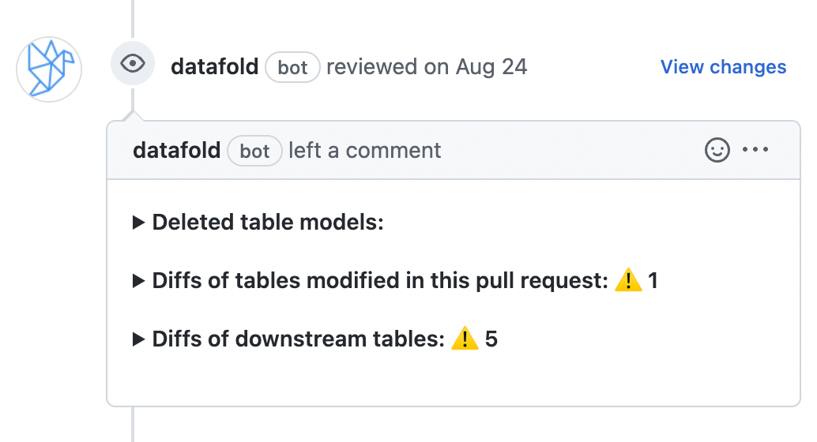This screenshot has width=817, height=442.
Task: Click 'Diffs of tables modified in this pull request' text
Action: point(380,280)
